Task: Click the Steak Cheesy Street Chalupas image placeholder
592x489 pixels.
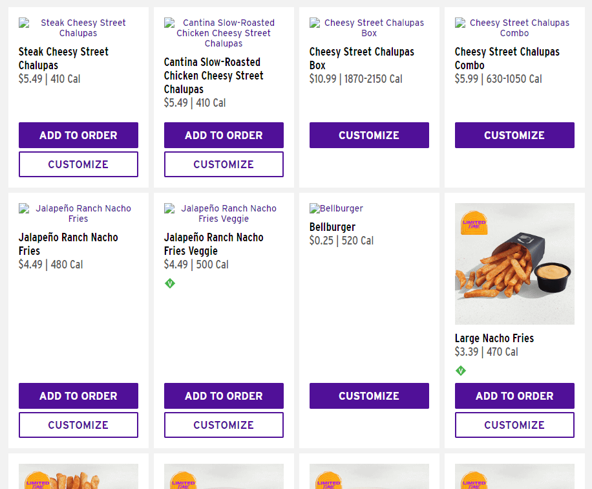Action: tap(78, 28)
